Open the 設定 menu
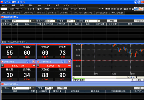144x100 pixels. click(49, 6)
